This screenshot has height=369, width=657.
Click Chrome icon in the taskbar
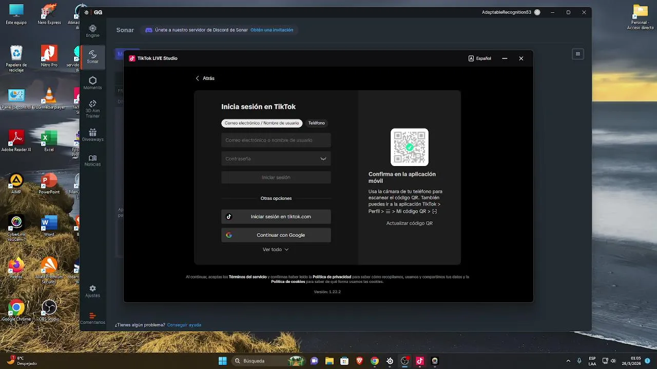pyautogui.click(x=375, y=361)
